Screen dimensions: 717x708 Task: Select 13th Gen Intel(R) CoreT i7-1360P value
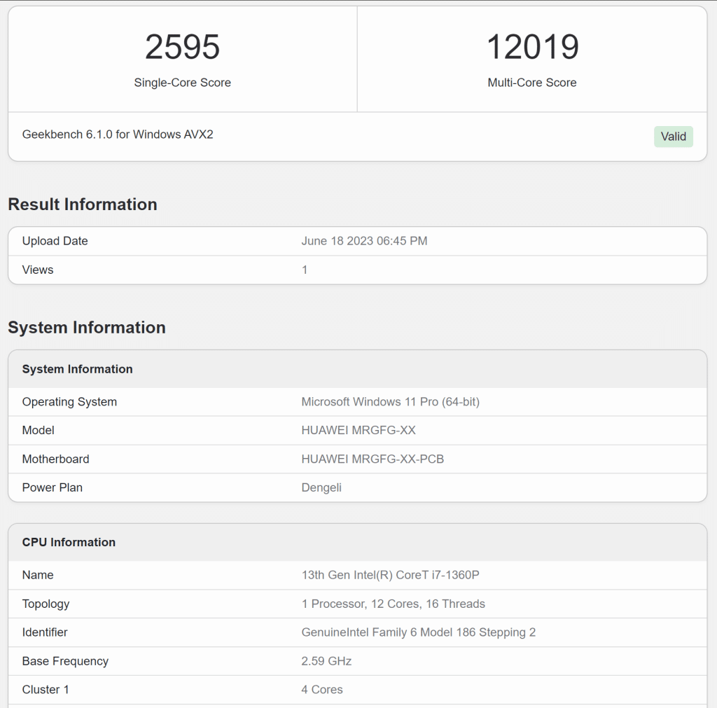[x=391, y=575]
